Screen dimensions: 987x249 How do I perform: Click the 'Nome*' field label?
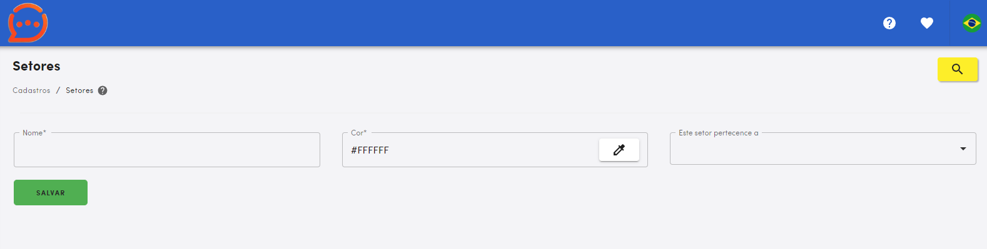[x=34, y=133]
